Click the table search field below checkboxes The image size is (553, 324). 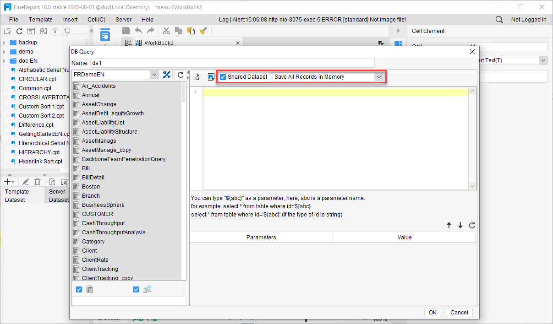129,301
